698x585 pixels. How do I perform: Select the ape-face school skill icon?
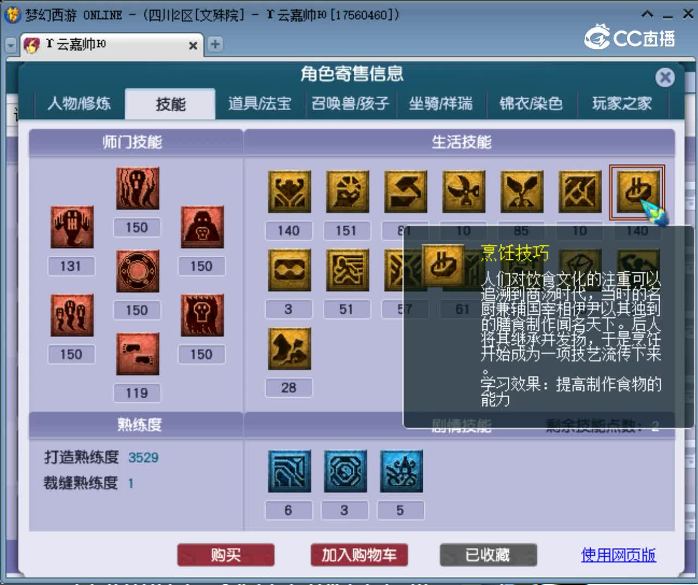202,227
